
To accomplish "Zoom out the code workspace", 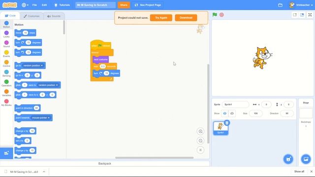I will [200, 141].
